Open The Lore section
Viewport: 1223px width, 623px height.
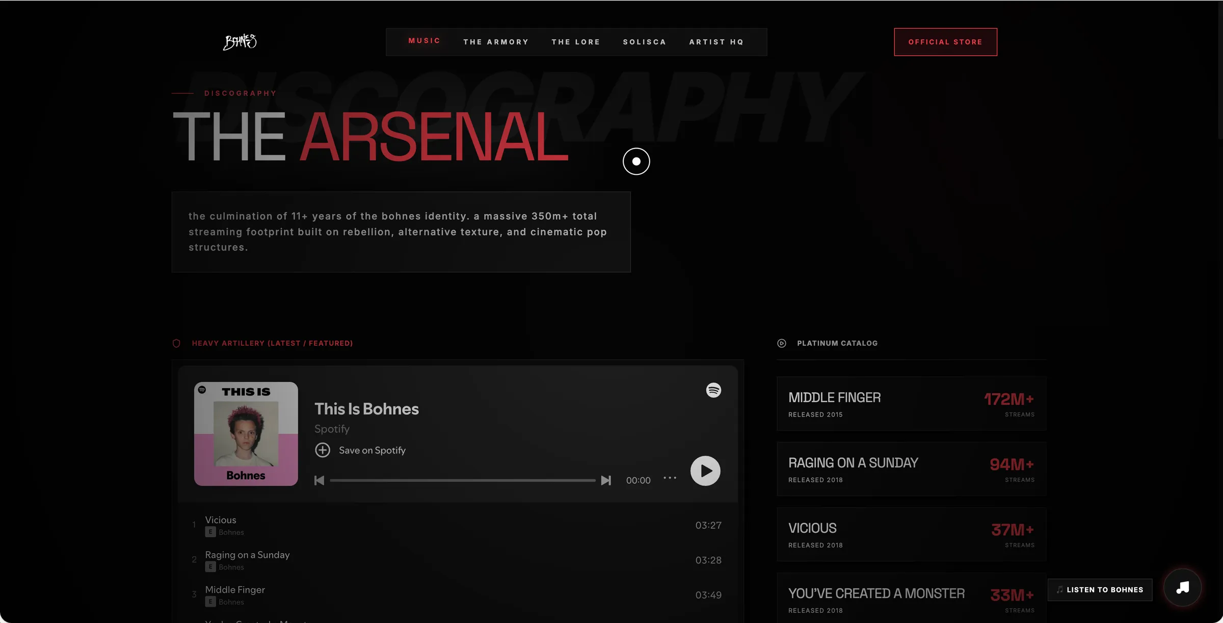point(576,42)
